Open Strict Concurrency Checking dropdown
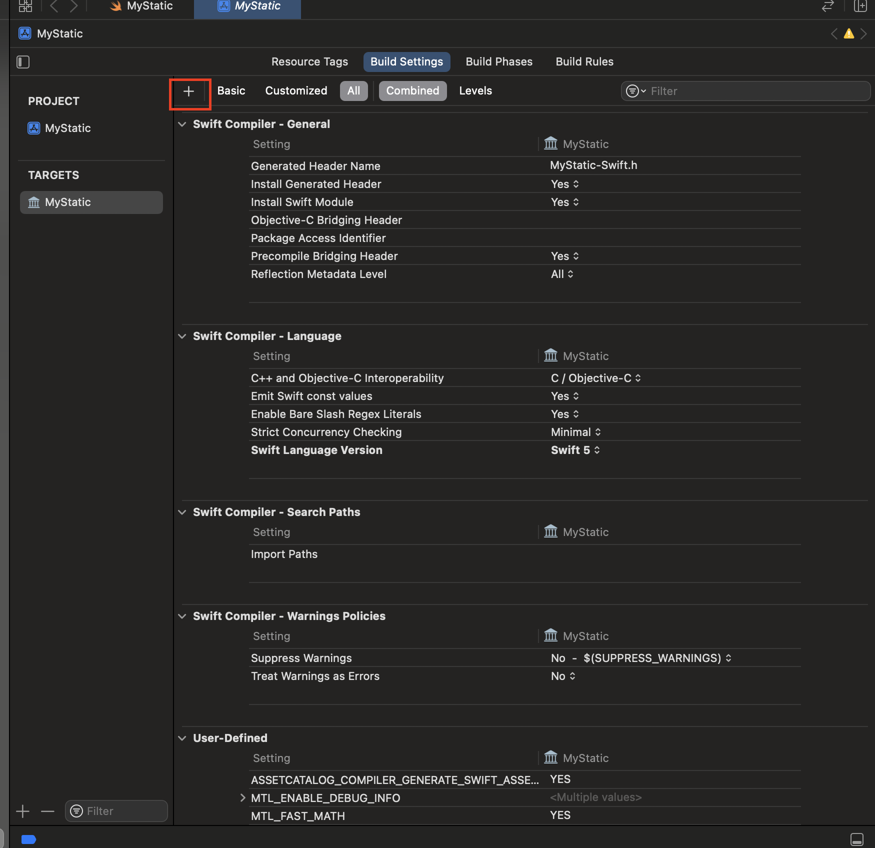The width and height of the screenshot is (875, 848). point(576,432)
